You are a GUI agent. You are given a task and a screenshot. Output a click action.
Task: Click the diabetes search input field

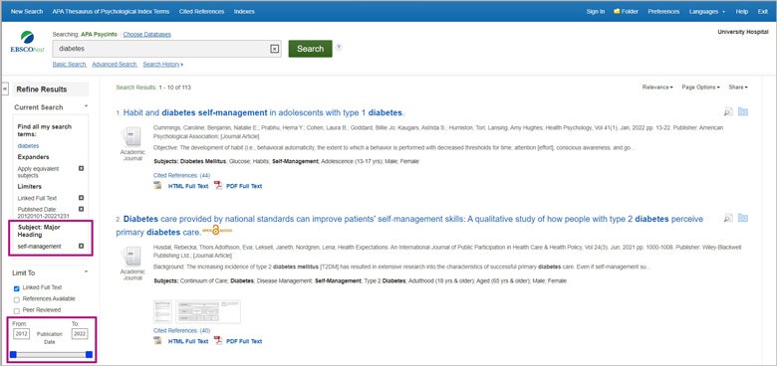(x=167, y=49)
